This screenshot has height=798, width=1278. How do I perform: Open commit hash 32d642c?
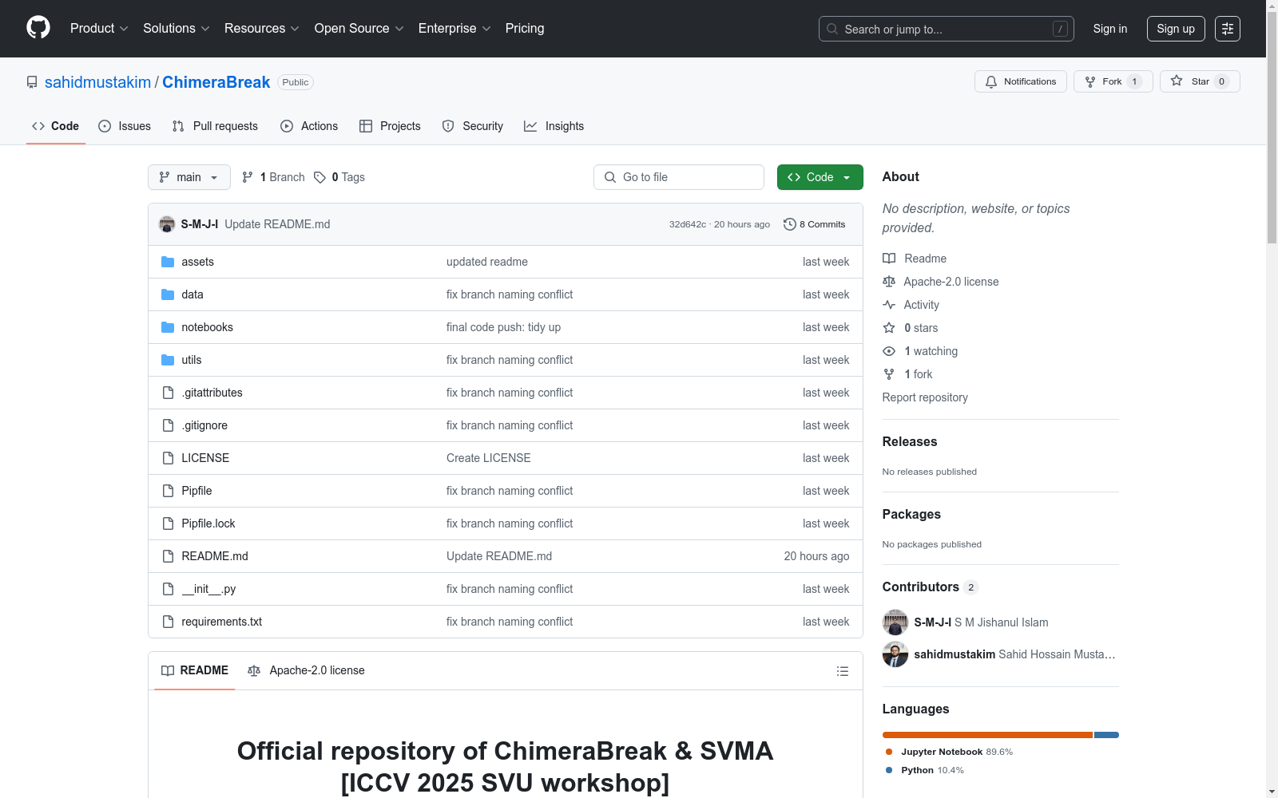tap(688, 224)
